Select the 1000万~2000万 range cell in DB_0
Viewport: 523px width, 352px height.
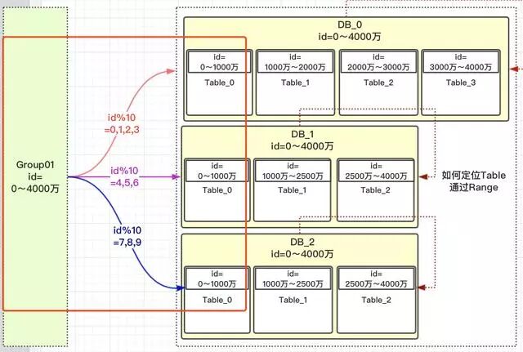pyautogui.click(x=295, y=62)
